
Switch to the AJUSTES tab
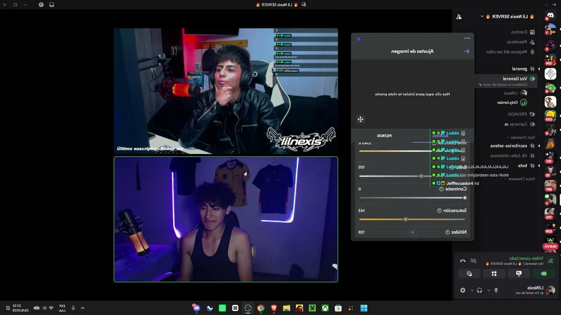(440, 136)
